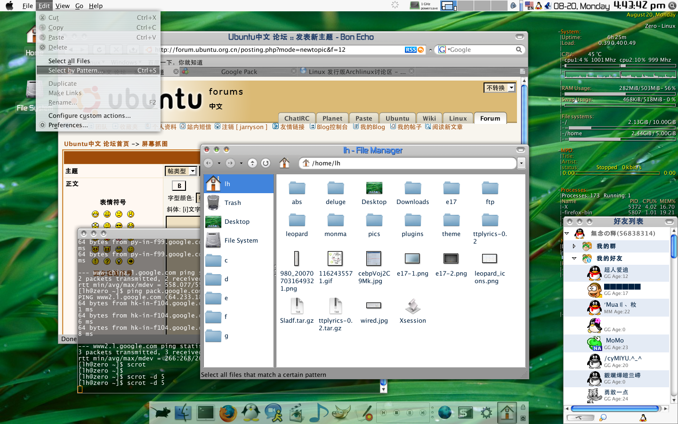Go to home folder in File Manager toolbar

tap(284, 163)
